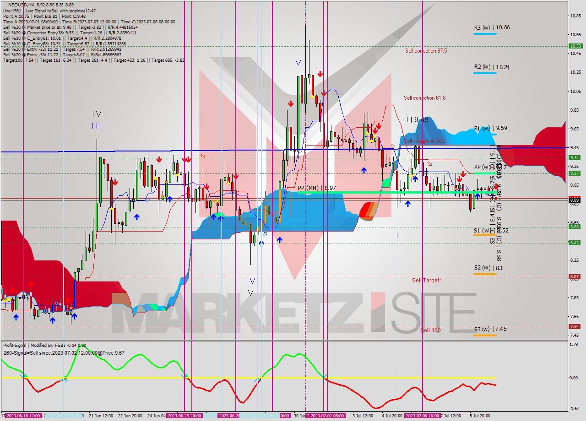Click the current price 8.89 axis tag
Screen dimensions: 586x421
(575, 200)
